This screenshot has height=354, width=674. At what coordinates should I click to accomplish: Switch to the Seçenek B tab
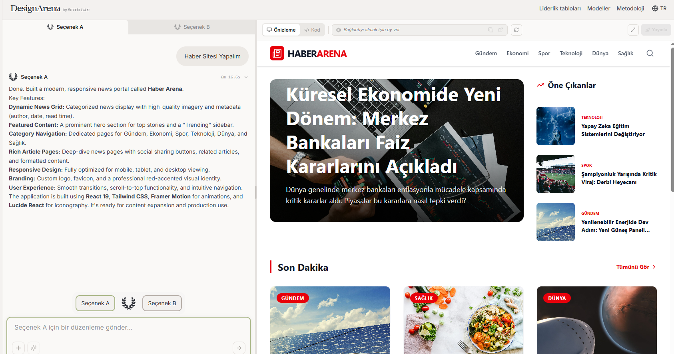tap(192, 27)
